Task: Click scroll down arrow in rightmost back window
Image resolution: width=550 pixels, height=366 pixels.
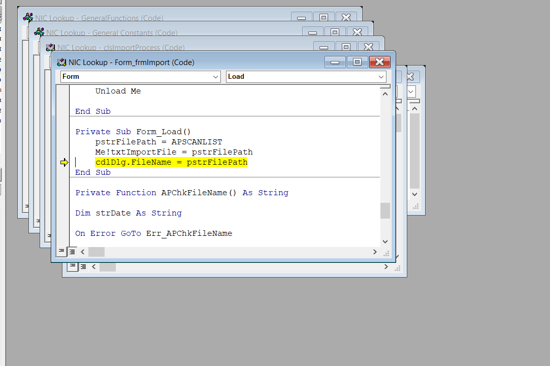Action: tap(414, 194)
